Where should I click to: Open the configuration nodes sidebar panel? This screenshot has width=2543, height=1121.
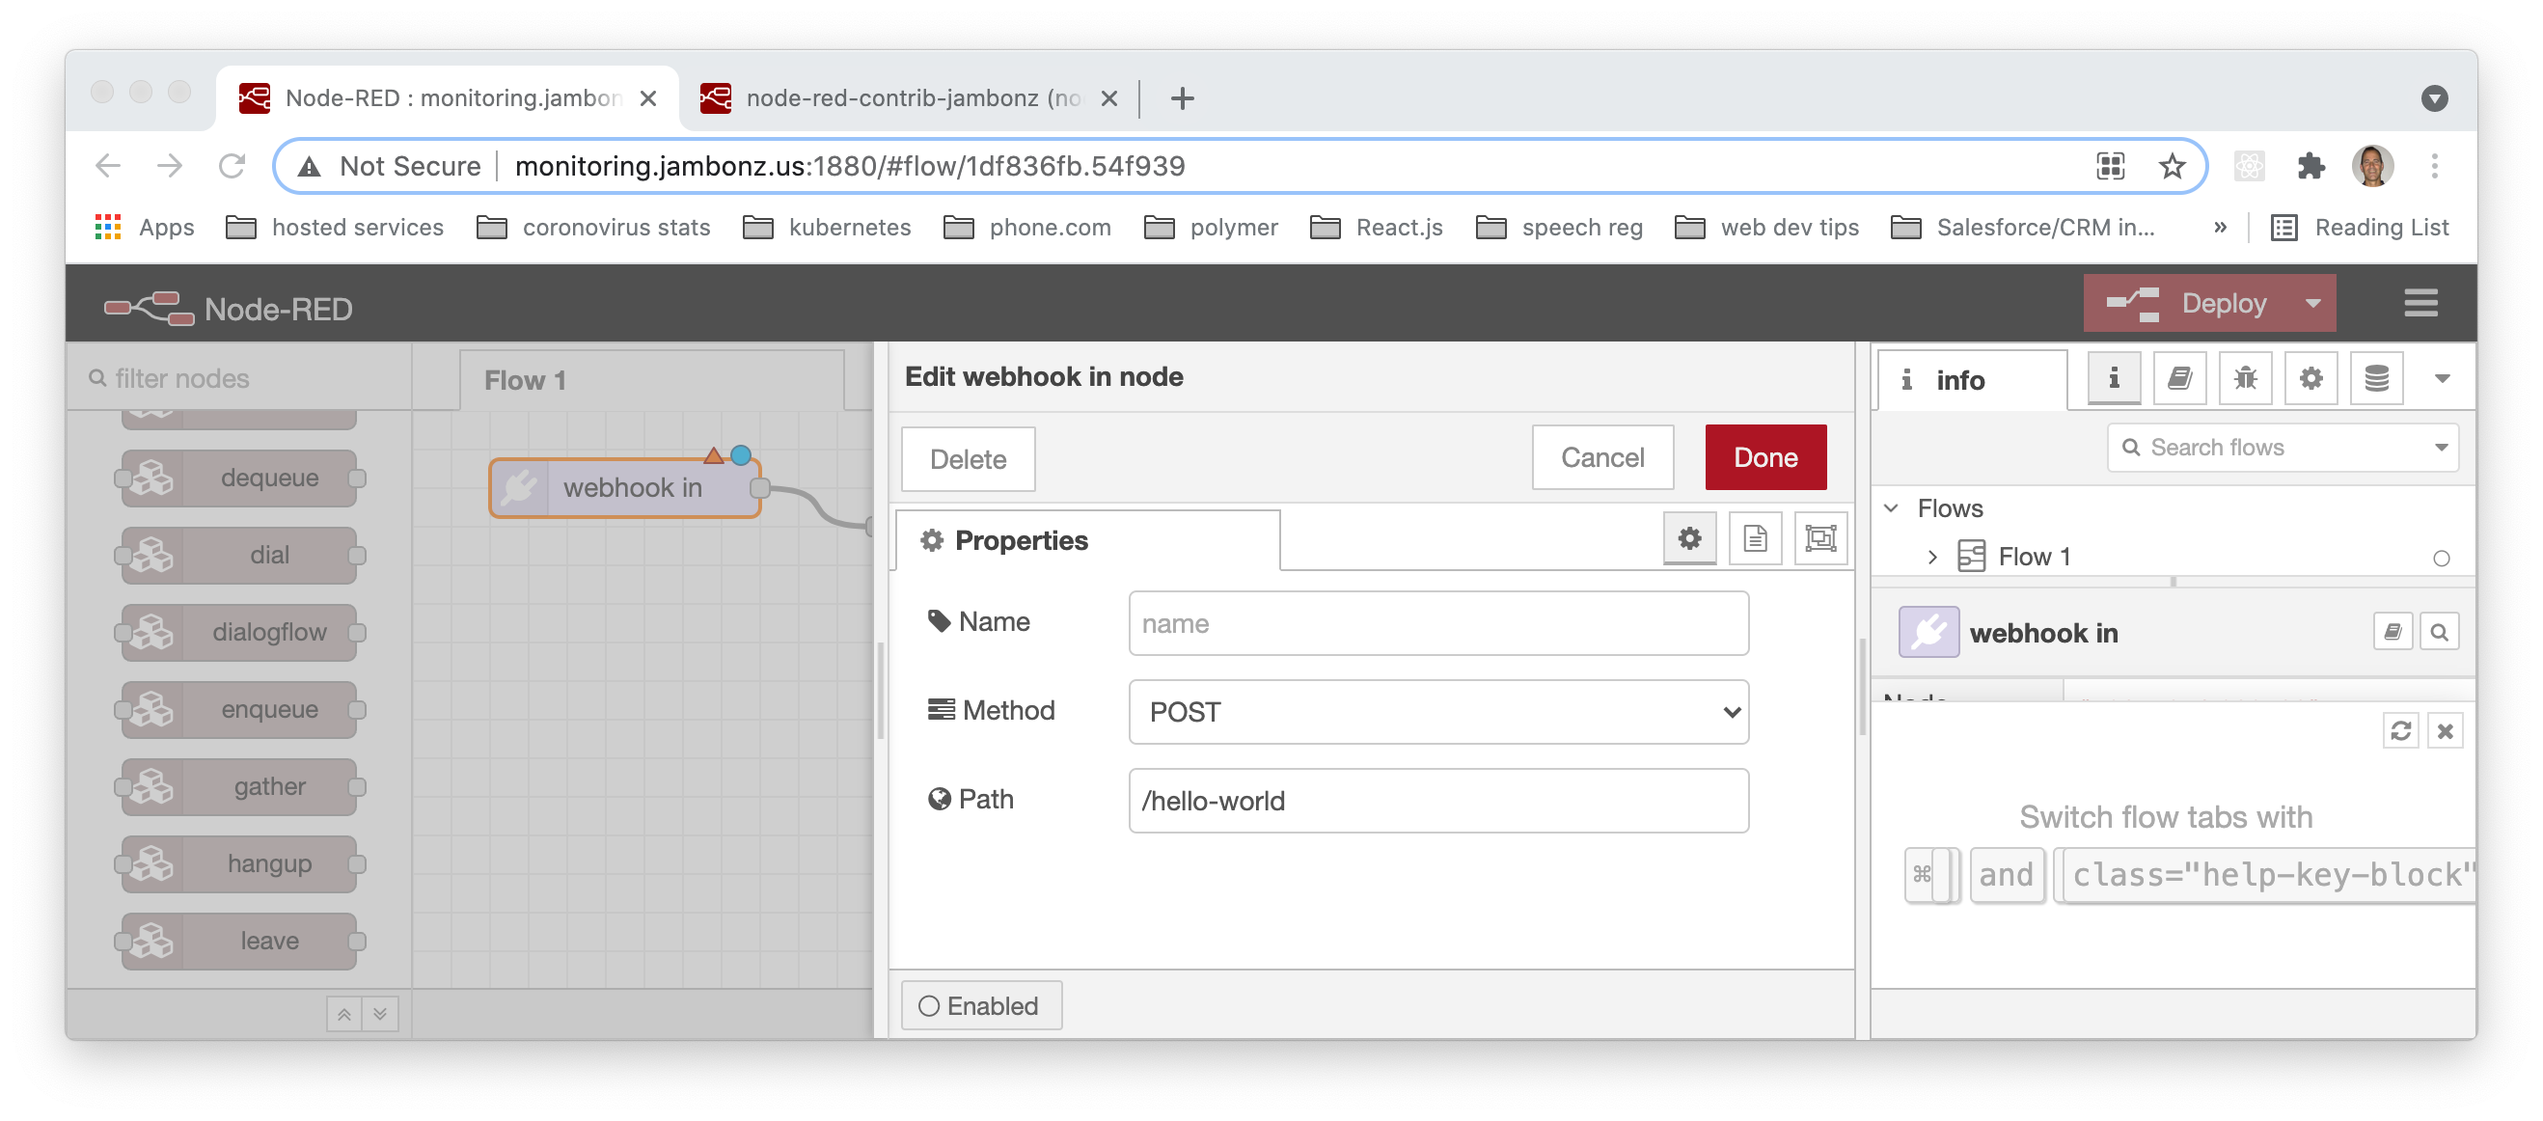pyautogui.click(x=2311, y=378)
